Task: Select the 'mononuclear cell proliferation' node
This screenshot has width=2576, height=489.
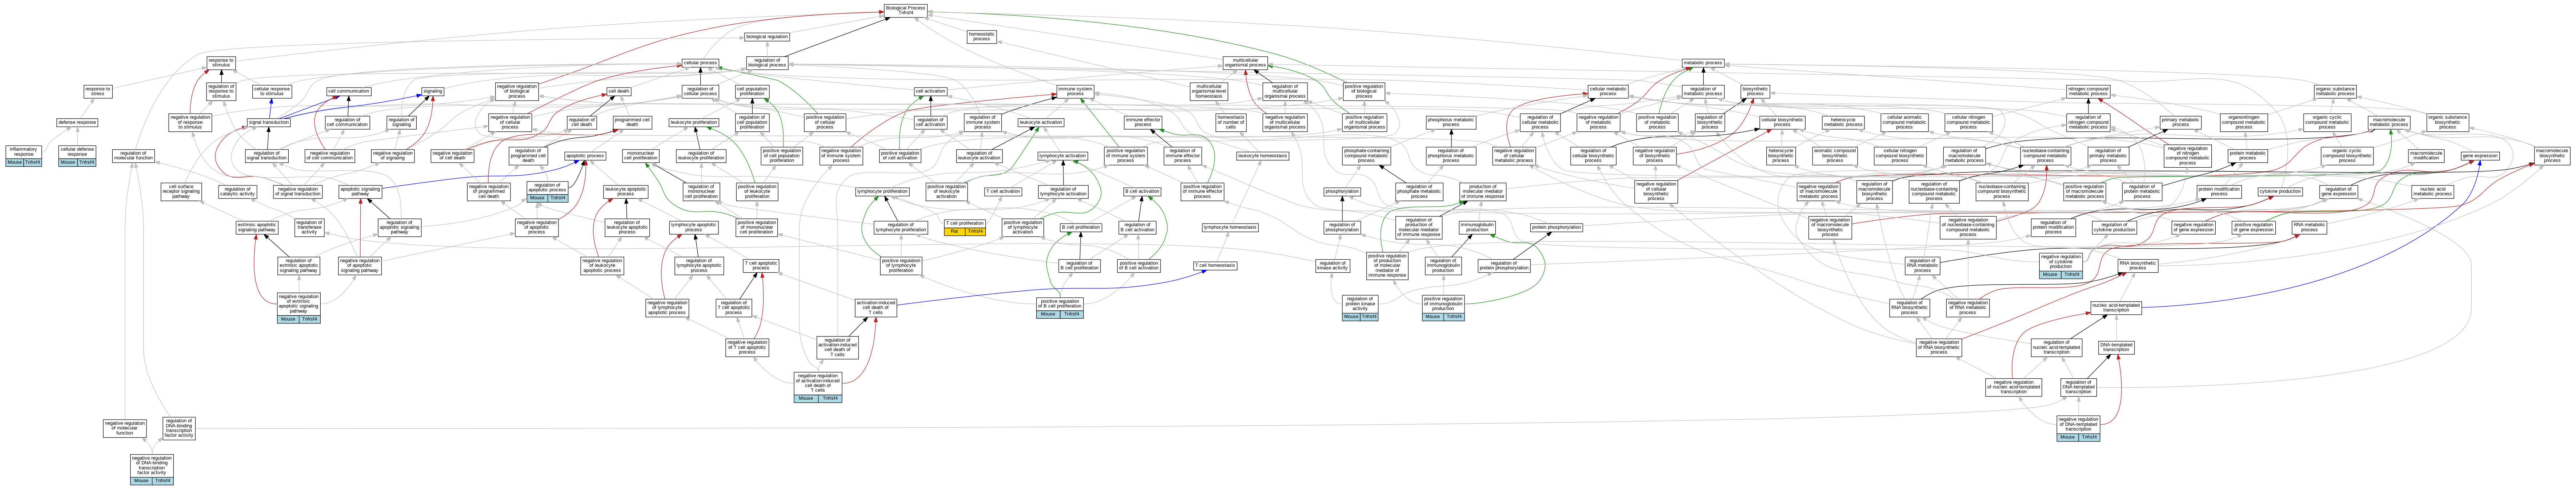Action: [x=640, y=156]
